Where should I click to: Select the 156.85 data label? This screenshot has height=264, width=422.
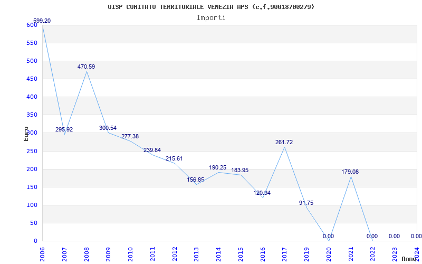pos(196,180)
